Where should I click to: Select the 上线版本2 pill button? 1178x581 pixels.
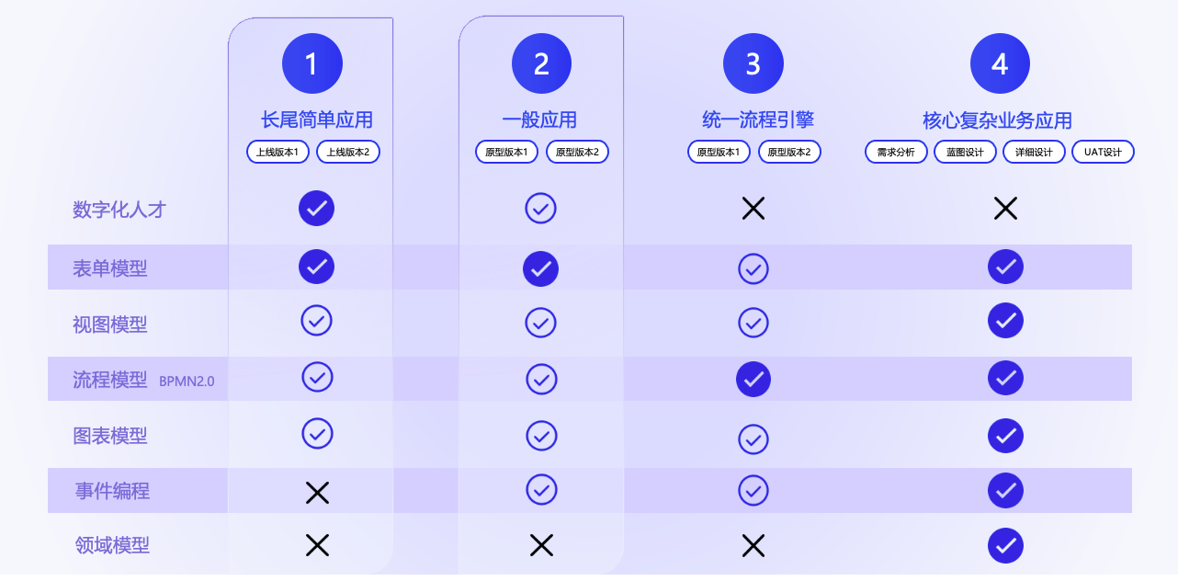click(348, 152)
